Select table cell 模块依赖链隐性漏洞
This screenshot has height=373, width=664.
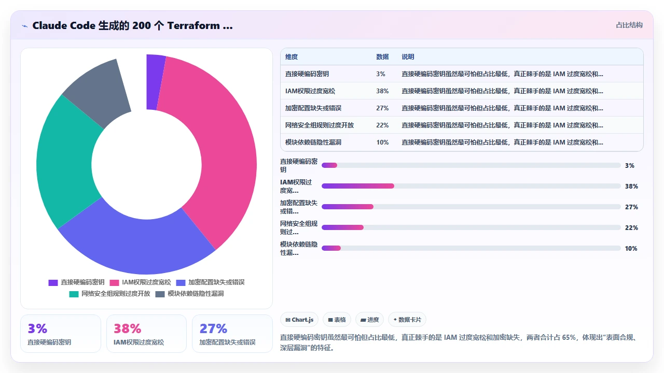(313, 142)
